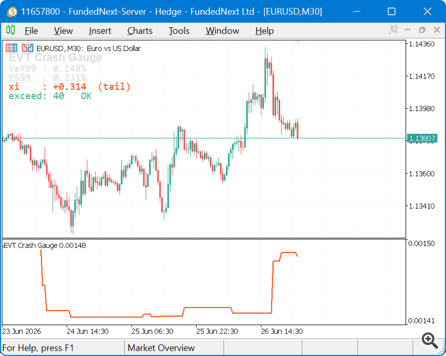The image size is (446, 356).
Task: Click the 25 Jun 06:30 time axis label
Action: coord(152,332)
